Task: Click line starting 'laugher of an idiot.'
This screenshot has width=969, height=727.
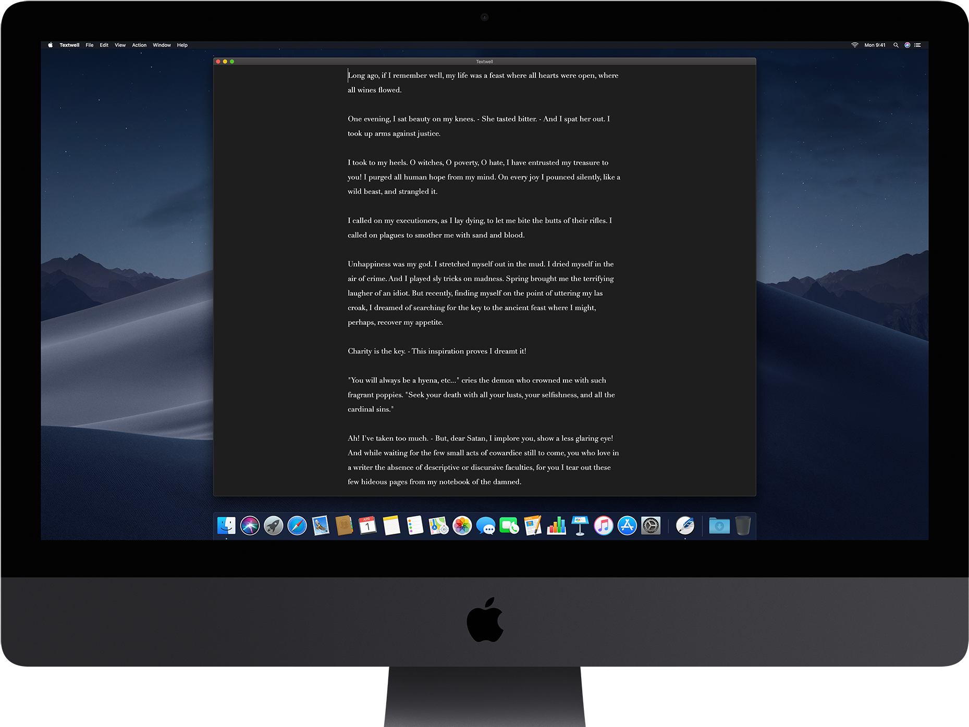Action: coord(475,294)
